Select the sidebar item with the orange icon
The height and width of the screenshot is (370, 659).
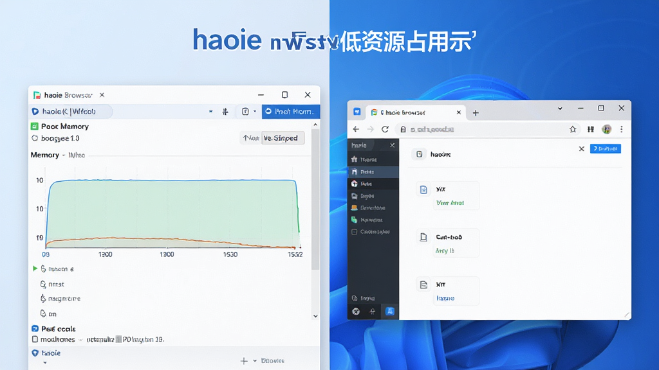point(373,207)
